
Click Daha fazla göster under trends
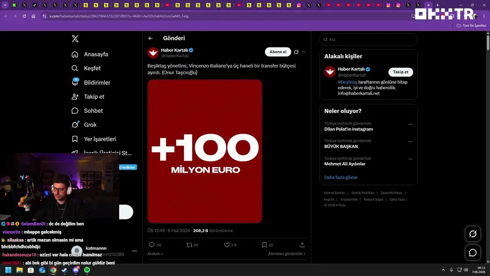pos(341,177)
